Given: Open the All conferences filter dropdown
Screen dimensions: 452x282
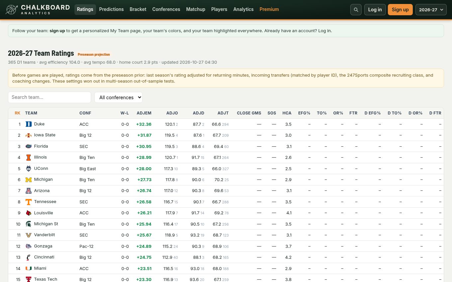Looking at the screenshot, I should [118, 97].
